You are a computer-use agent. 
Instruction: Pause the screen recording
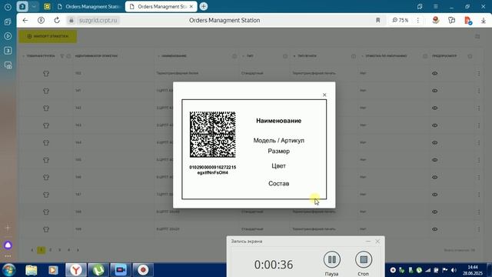(331, 260)
